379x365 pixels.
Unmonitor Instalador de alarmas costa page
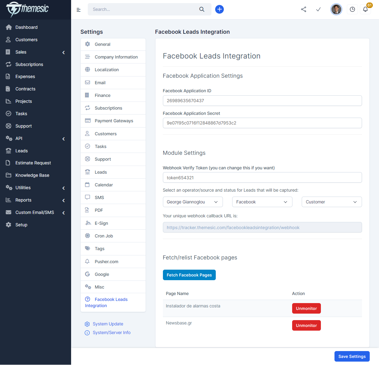point(306,308)
